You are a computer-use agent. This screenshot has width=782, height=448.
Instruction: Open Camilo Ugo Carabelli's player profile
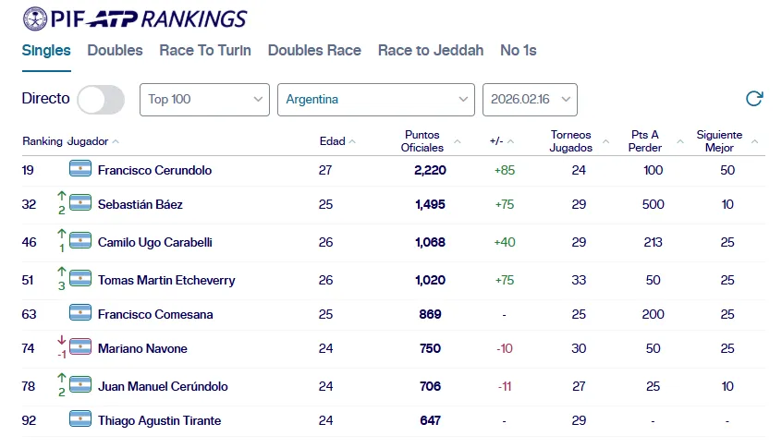coord(155,242)
